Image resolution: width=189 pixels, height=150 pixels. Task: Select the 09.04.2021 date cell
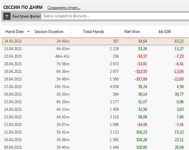[x=13, y=147]
